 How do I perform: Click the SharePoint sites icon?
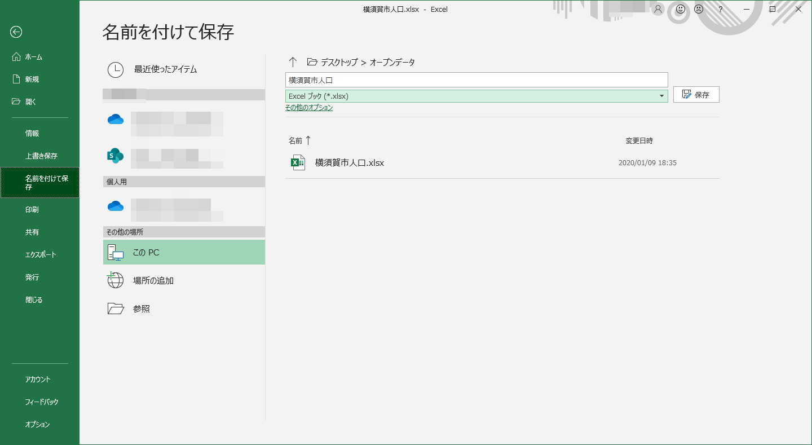(x=115, y=155)
